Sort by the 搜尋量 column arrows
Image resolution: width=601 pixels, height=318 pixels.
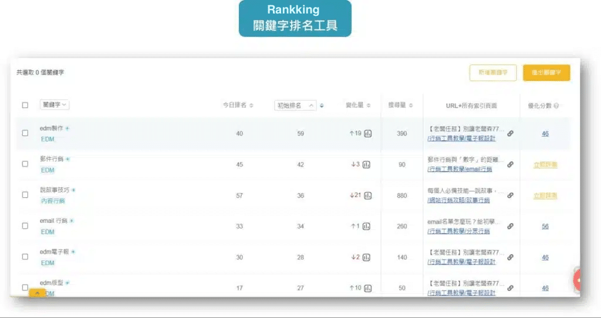coord(411,106)
